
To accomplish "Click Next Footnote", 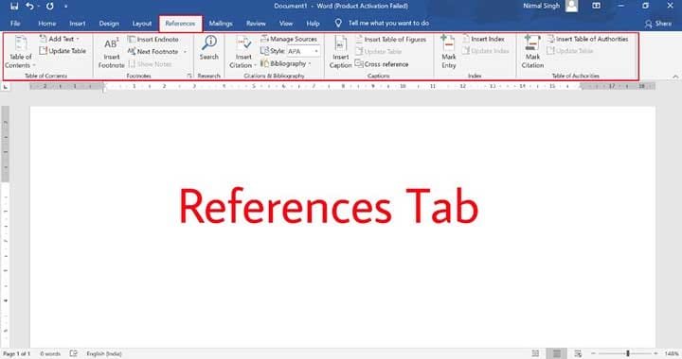I will coord(153,51).
